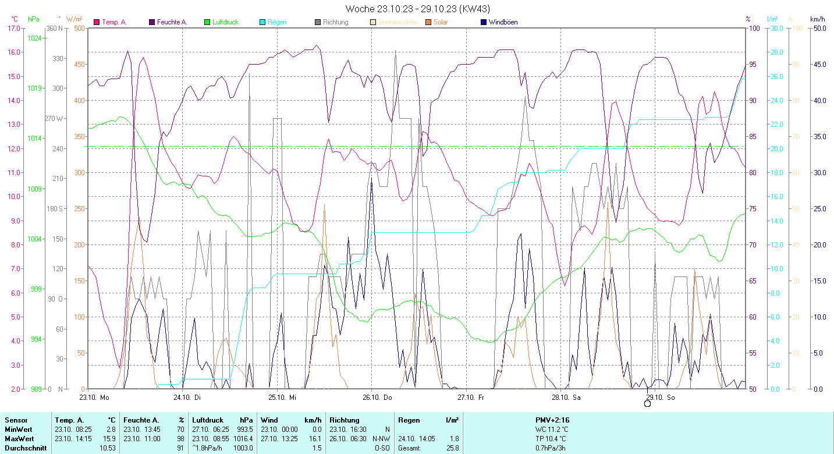834x454 pixels.
Task: Click the l/m² axis unit at top right
Action: (x=773, y=19)
